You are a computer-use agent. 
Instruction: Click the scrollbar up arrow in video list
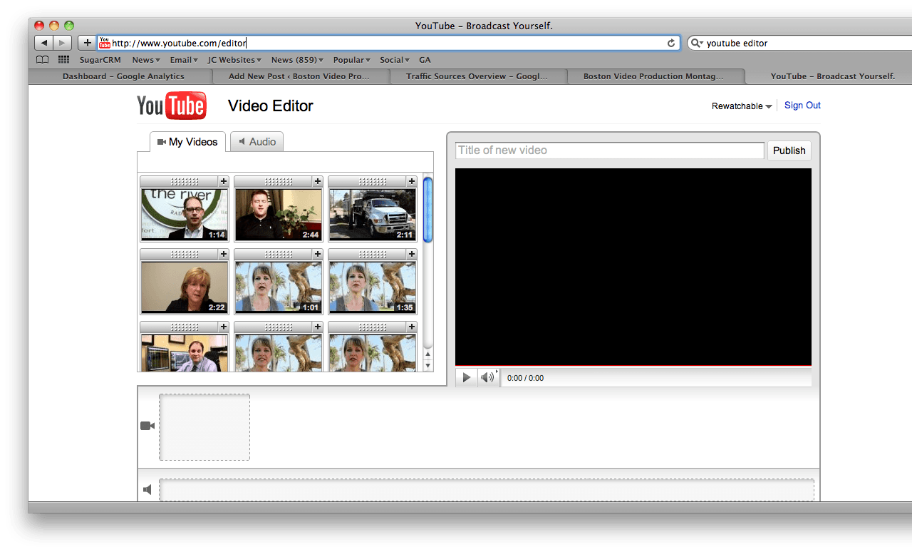[x=427, y=354]
